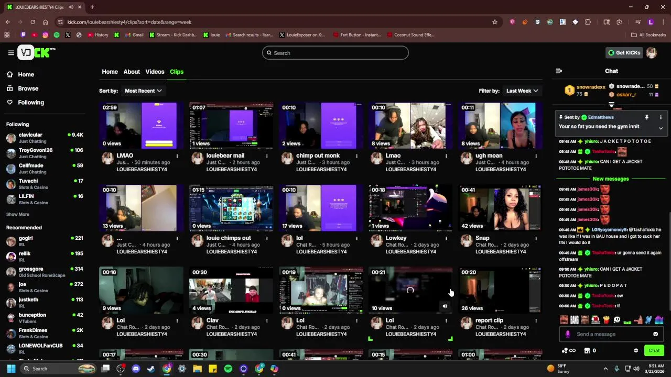Insert the BANG emote
Screen dimensions: 671x377
pos(575,320)
